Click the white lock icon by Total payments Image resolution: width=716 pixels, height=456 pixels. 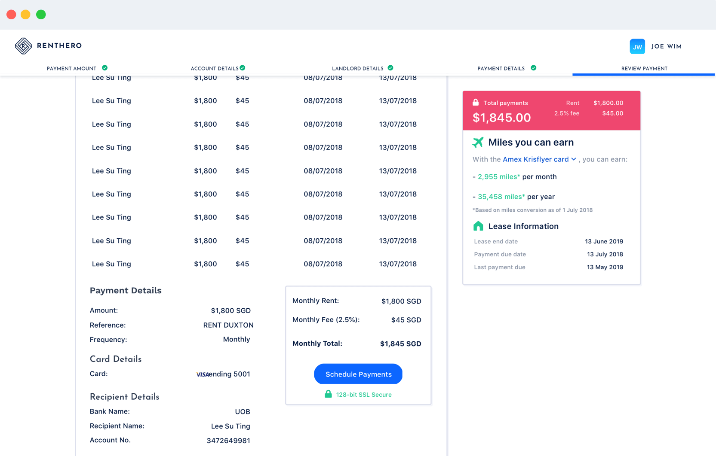click(476, 102)
